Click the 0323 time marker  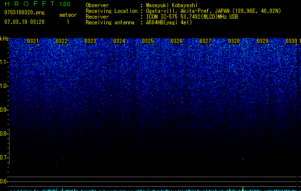[x=90, y=41]
